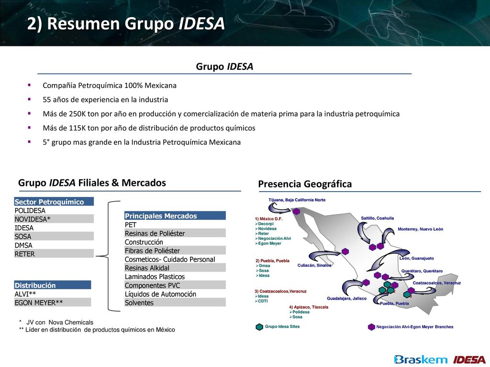Select PET row in Principales Mercados
490x367 pixels.
175,225
